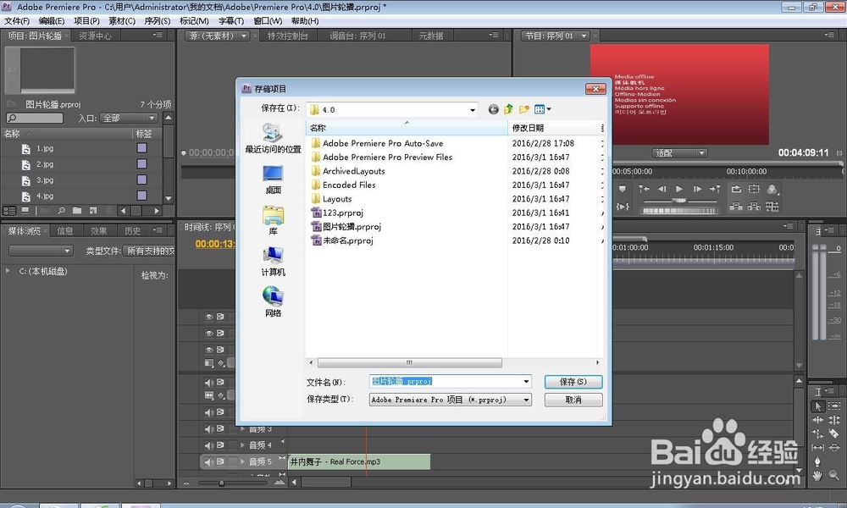Create new folder in save dialog
The image size is (847, 508).
point(523,109)
